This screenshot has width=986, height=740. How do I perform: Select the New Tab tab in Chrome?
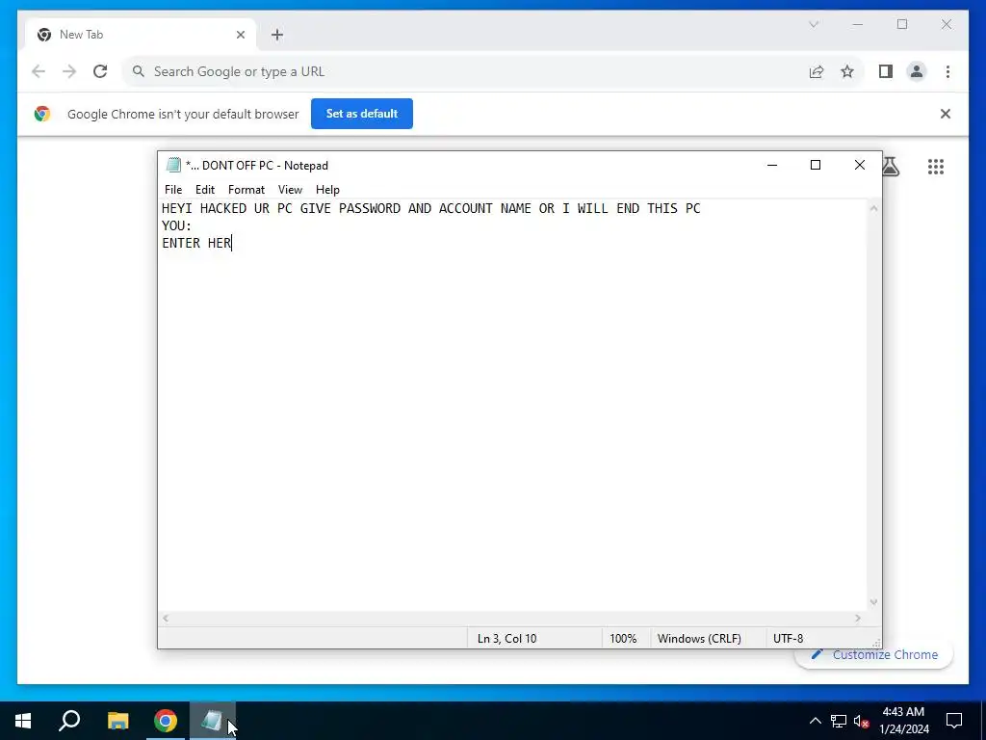pos(140,35)
